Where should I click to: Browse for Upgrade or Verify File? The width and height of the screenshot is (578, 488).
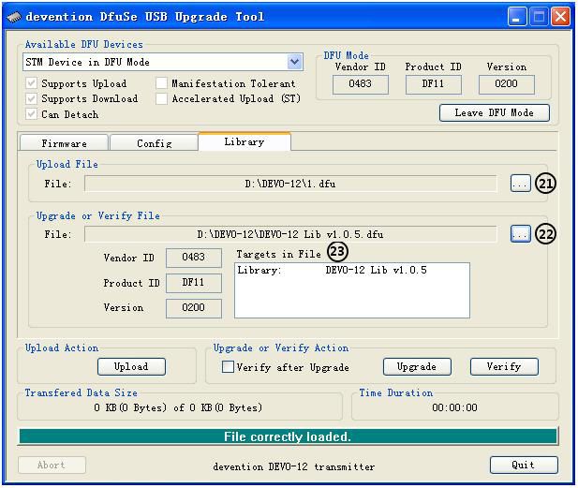pyautogui.click(x=521, y=234)
